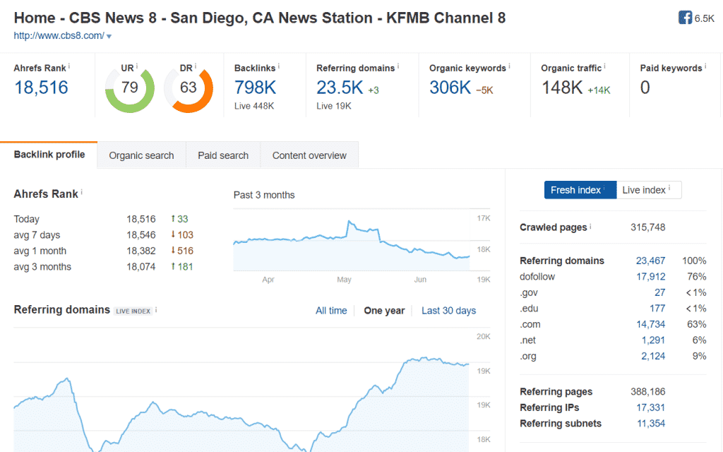Viewport: 723px width, 452px height.
Task: Open the 17,912 dofollow count
Action: click(x=650, y=277)
